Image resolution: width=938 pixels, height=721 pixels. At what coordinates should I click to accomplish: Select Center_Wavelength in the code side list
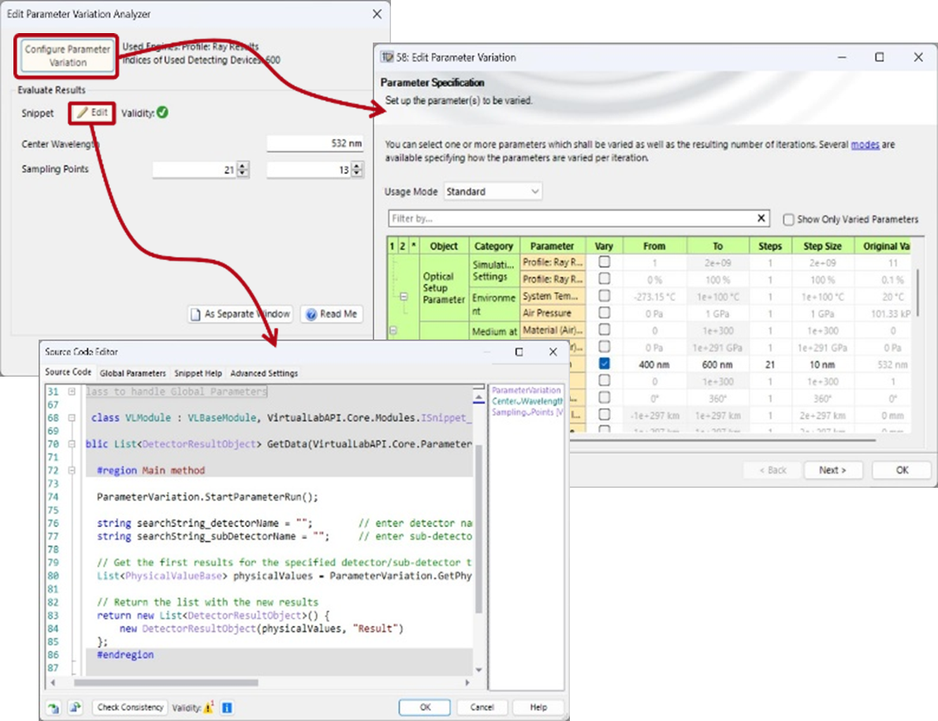pos(527,401)
